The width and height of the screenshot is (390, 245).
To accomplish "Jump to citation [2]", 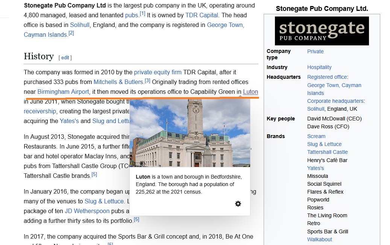I will (71, 33).
